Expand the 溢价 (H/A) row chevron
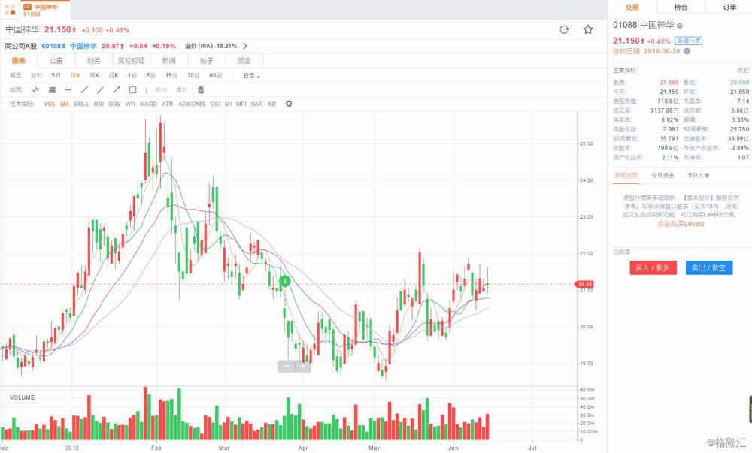 coord(245,46)
